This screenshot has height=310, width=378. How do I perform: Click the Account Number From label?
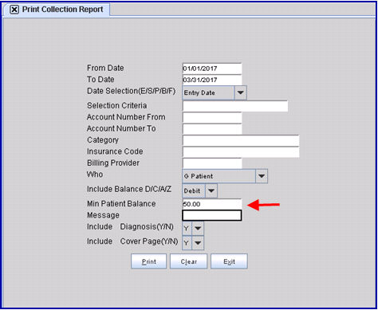(x=126, y=117)
